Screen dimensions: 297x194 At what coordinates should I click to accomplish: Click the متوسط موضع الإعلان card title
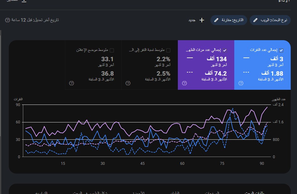pyautogui.click(x=92, y=50)
